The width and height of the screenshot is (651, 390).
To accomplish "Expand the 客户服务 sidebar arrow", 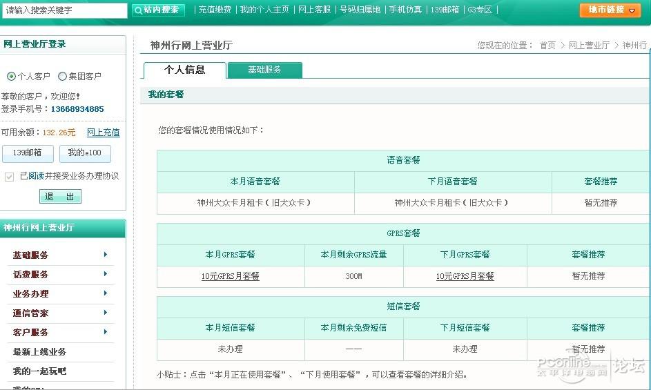I will click(x=106, y=332).
